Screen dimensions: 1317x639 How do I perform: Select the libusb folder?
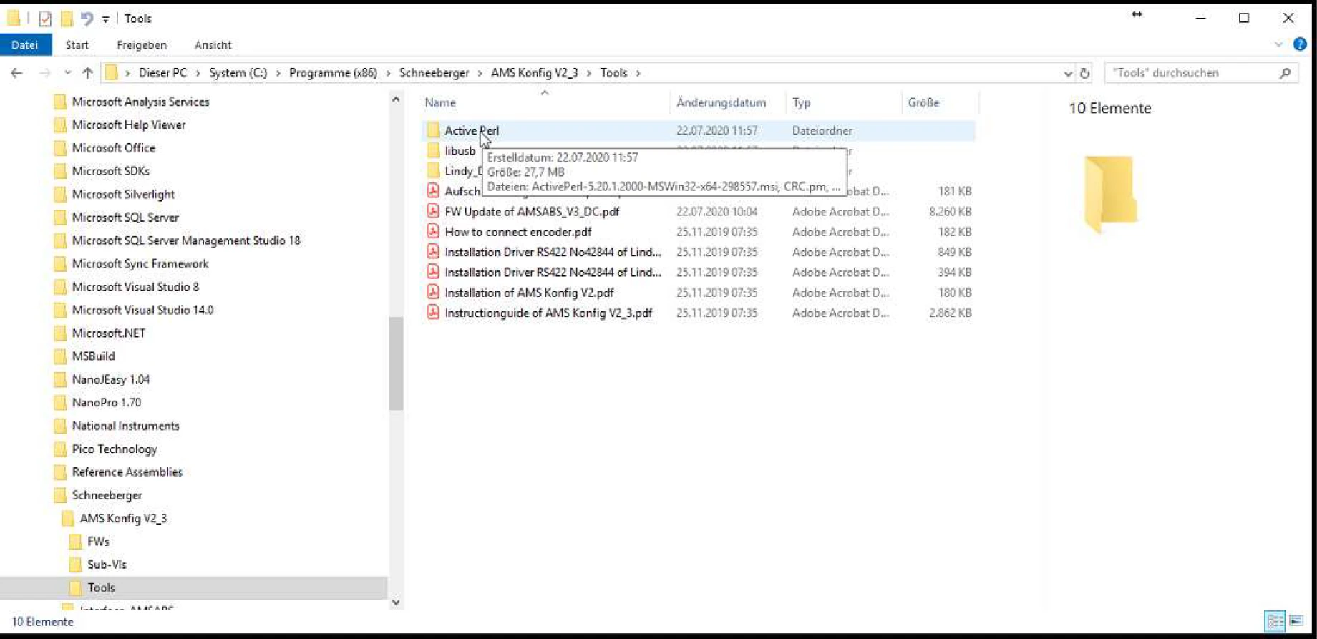[x=460, y=151]
